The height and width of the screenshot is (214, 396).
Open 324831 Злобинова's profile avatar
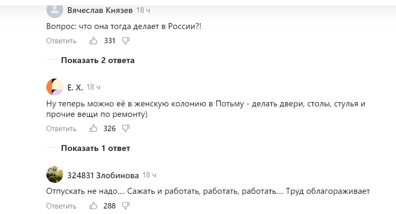[55, 174]
